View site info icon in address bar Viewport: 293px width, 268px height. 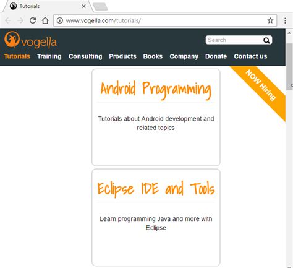[x=60, y=20]
